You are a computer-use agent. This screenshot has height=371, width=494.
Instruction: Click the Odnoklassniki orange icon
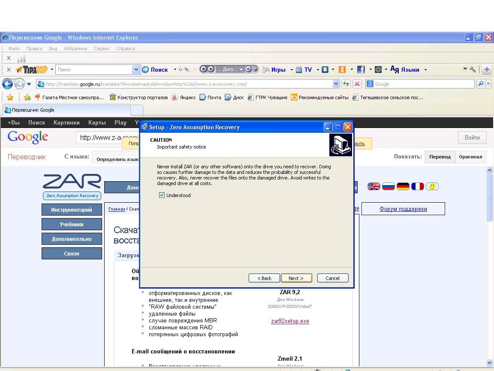pos(342,70)
